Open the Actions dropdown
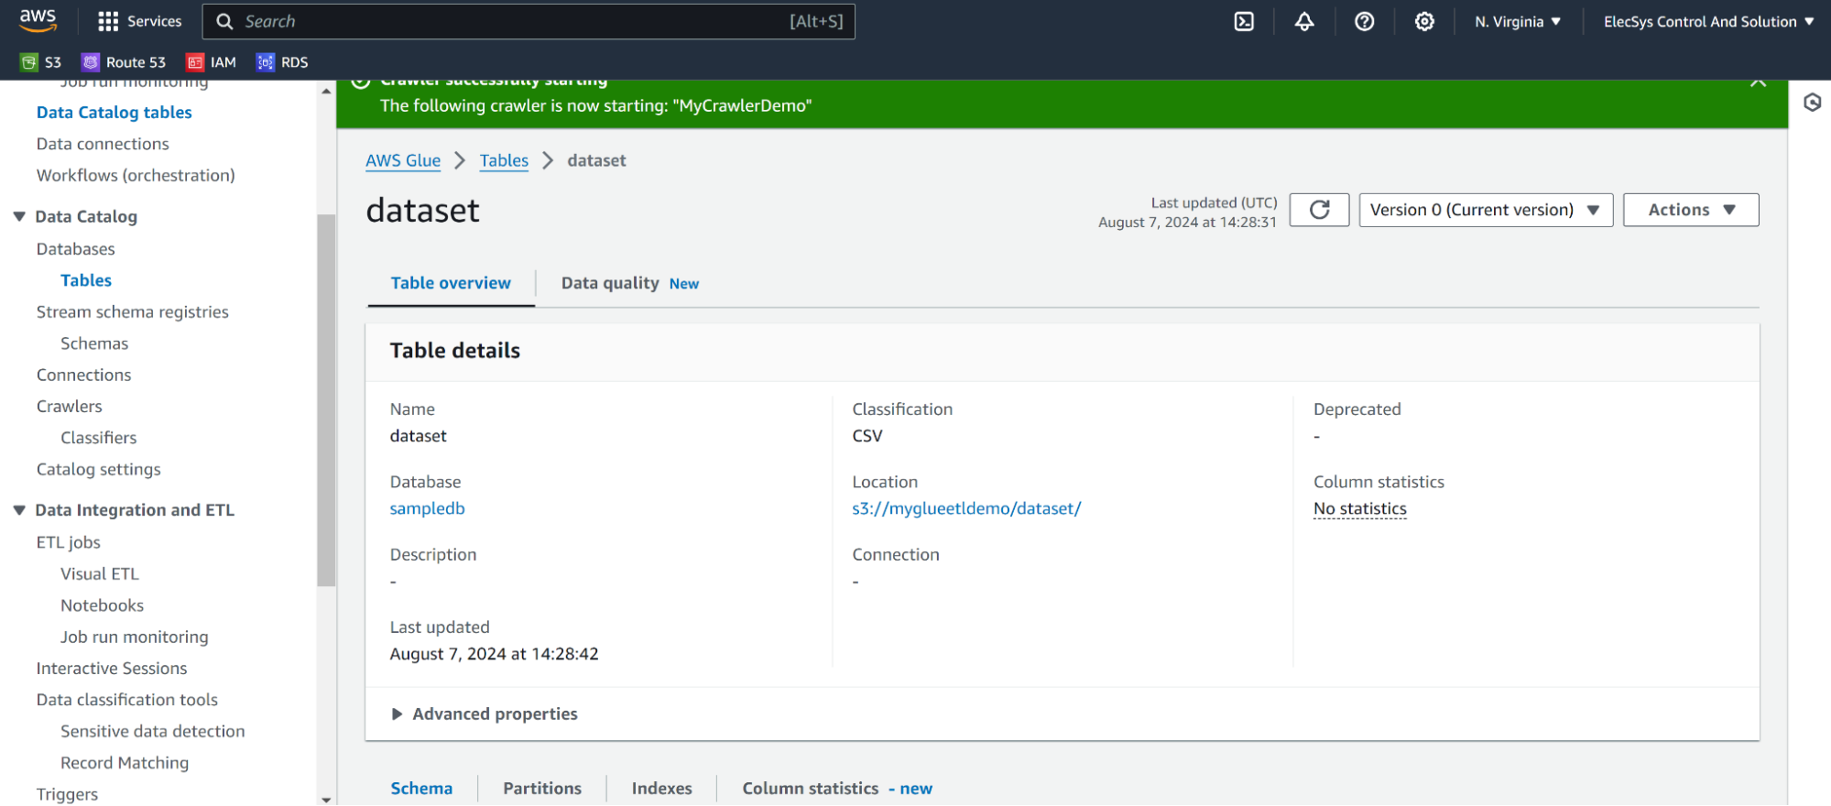 [x=1691, y=210]
